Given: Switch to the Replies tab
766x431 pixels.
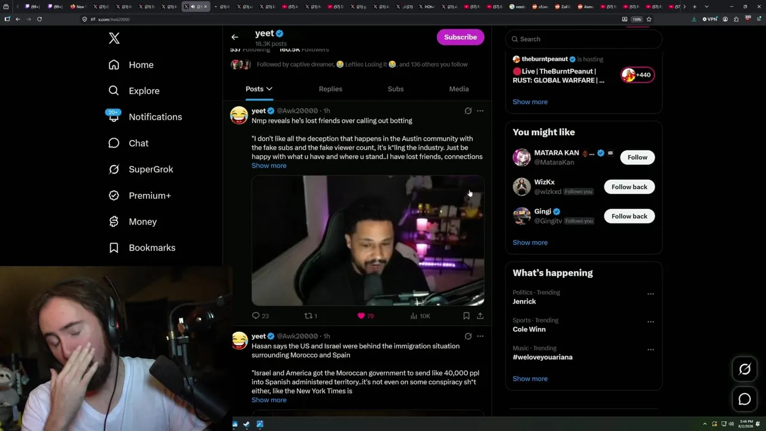Looking at the screenshot, I should click(330, 89).
